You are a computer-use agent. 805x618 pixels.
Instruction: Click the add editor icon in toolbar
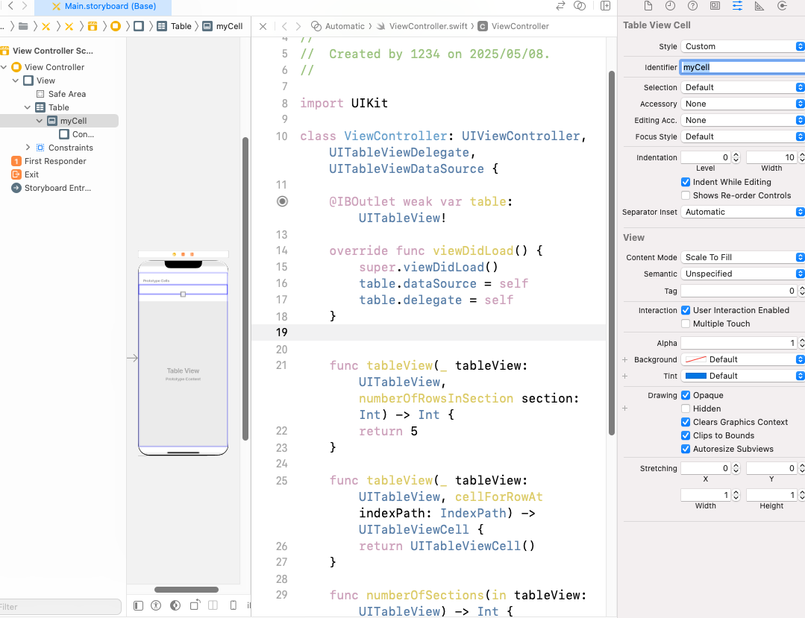(x=605, y=6)
